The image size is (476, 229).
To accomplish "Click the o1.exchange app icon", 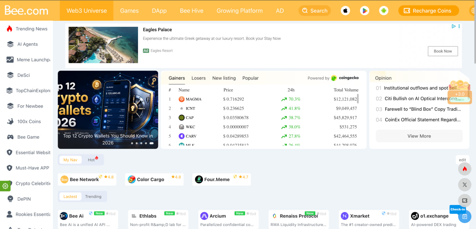I will click(415, 216).
